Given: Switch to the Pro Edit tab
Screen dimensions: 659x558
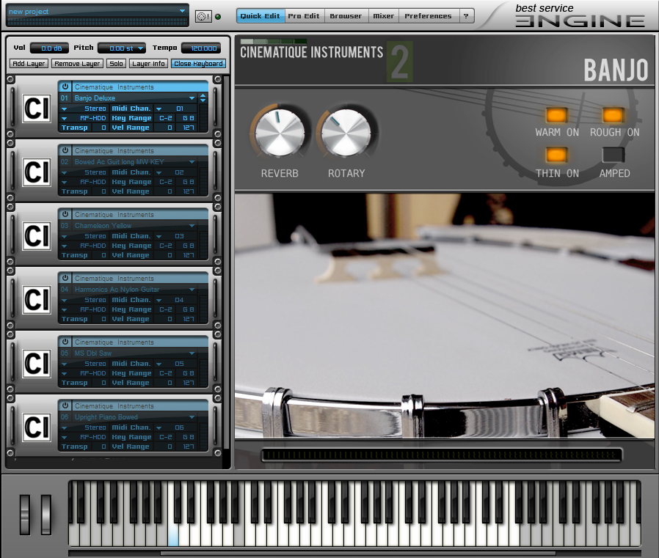Looking at the screenshot, I should tap(304, 16).
